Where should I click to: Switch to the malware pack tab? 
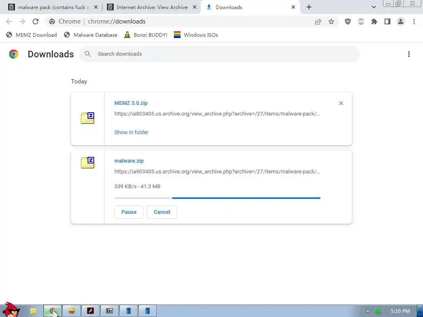[x=54, y=7]
